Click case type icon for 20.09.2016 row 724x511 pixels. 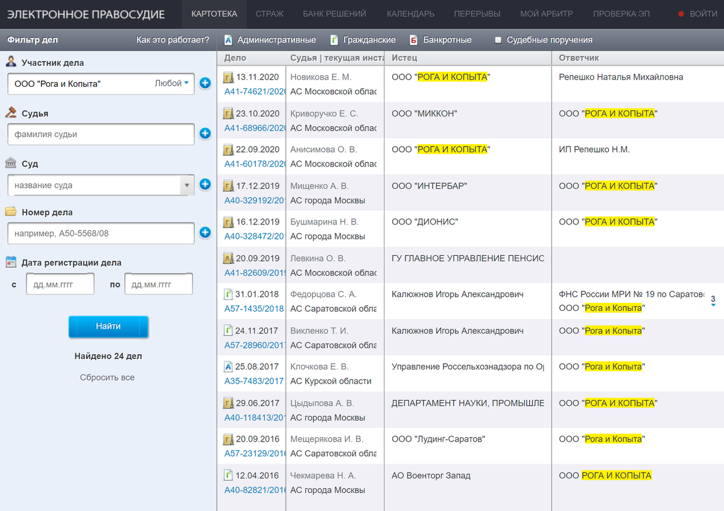click(x=229, y=439)
